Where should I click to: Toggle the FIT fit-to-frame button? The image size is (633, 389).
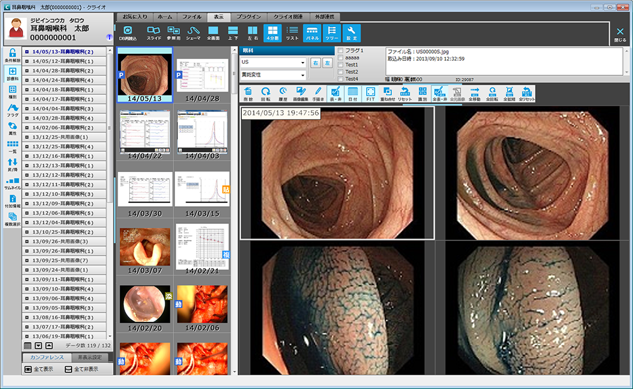[x=370, y=94]
